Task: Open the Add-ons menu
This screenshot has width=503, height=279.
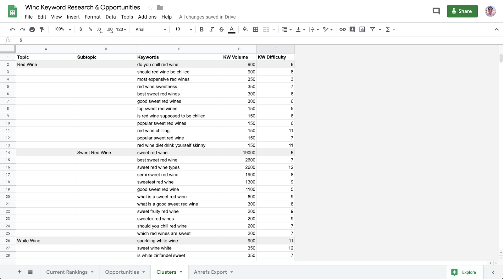Action: [x=147, y=17]
